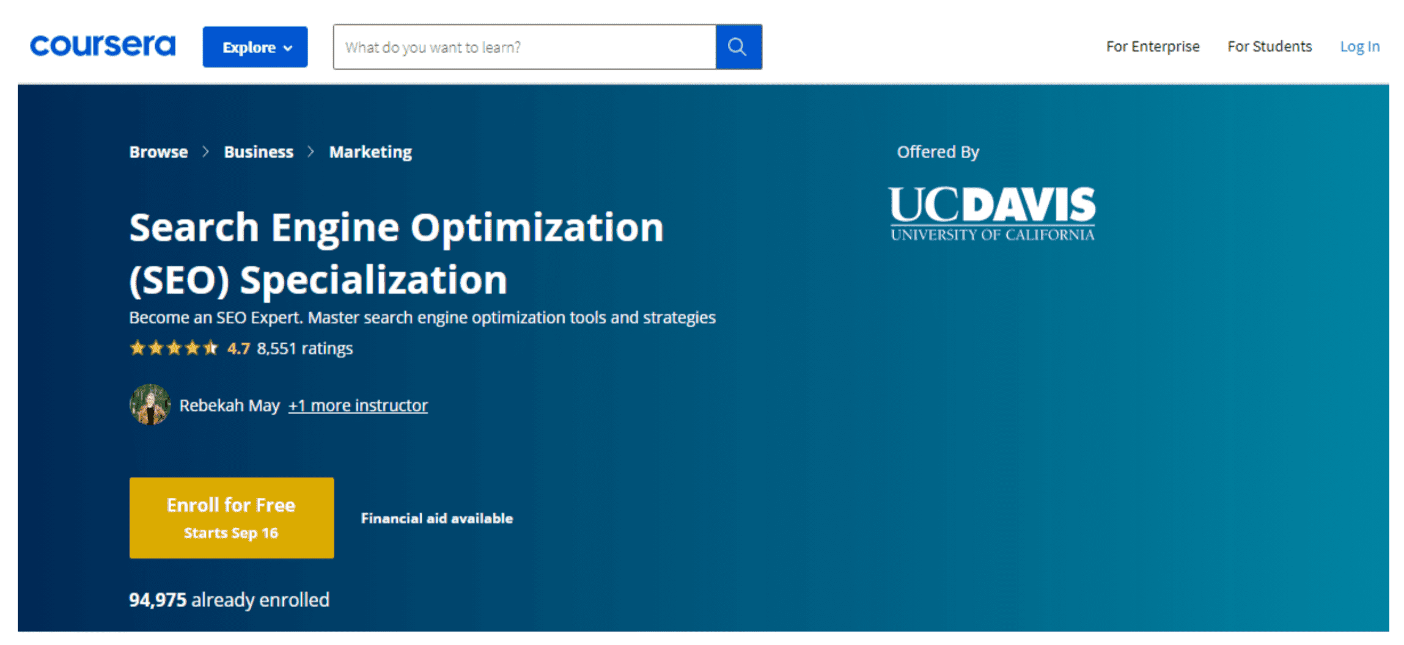Click the Financial aid available link
1404x645 pixels.
(x=436, y=519)
